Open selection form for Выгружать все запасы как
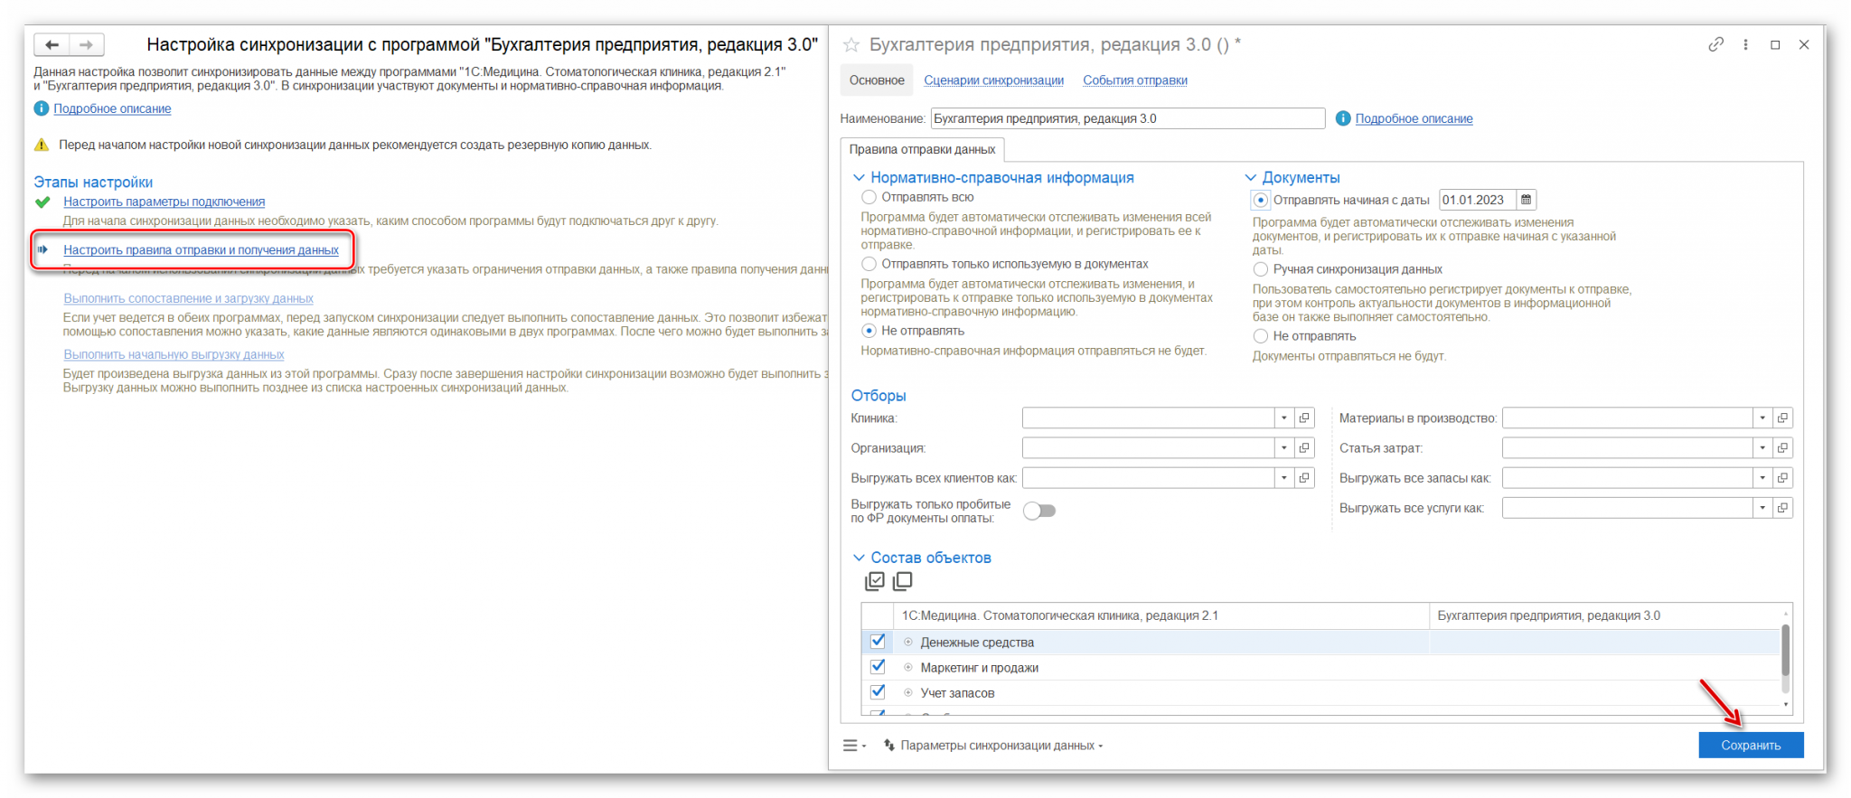 tap(1782, 478)
